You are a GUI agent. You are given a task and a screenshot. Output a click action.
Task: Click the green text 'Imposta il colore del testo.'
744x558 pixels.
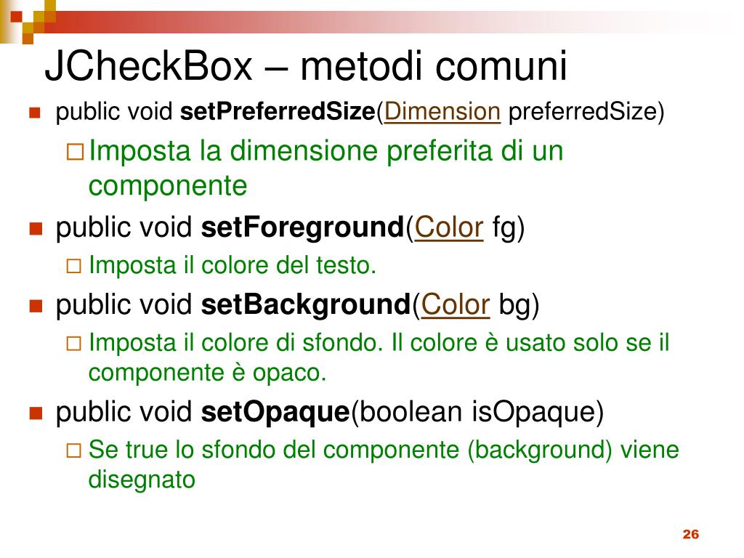[232, 267]
